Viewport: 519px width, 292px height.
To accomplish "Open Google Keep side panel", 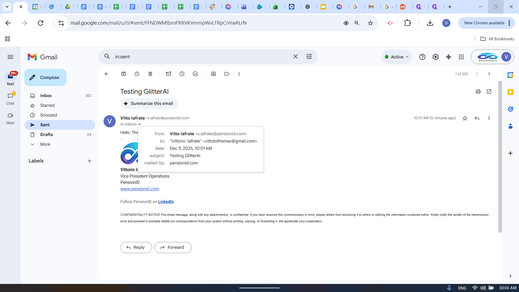I will click(x=510, y=92).
